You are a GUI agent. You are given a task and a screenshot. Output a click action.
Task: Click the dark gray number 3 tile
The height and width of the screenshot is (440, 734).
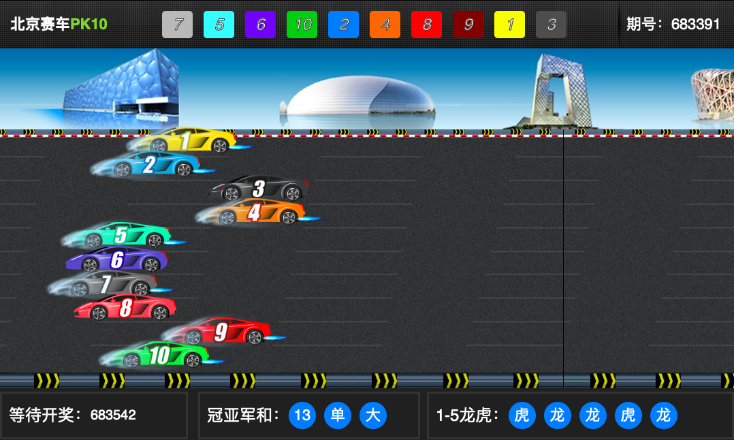point(551,25)
